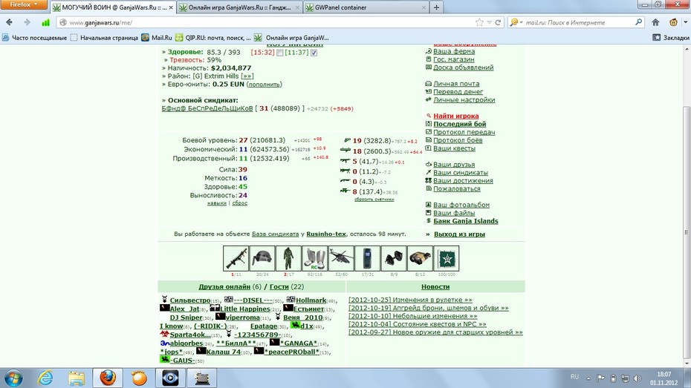Open news Изменения в рулетке

pos(410,300)
